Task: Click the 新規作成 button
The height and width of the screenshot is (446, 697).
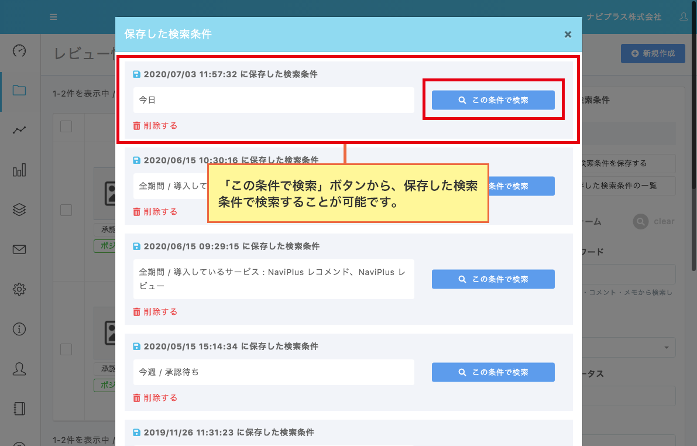Action: 653,53
